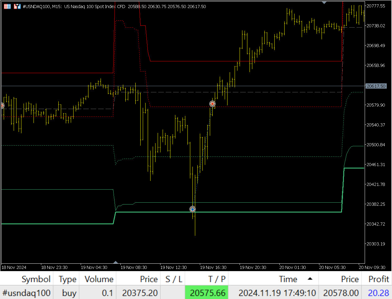
Task: Click the Time column header
Action: (288, 279)
